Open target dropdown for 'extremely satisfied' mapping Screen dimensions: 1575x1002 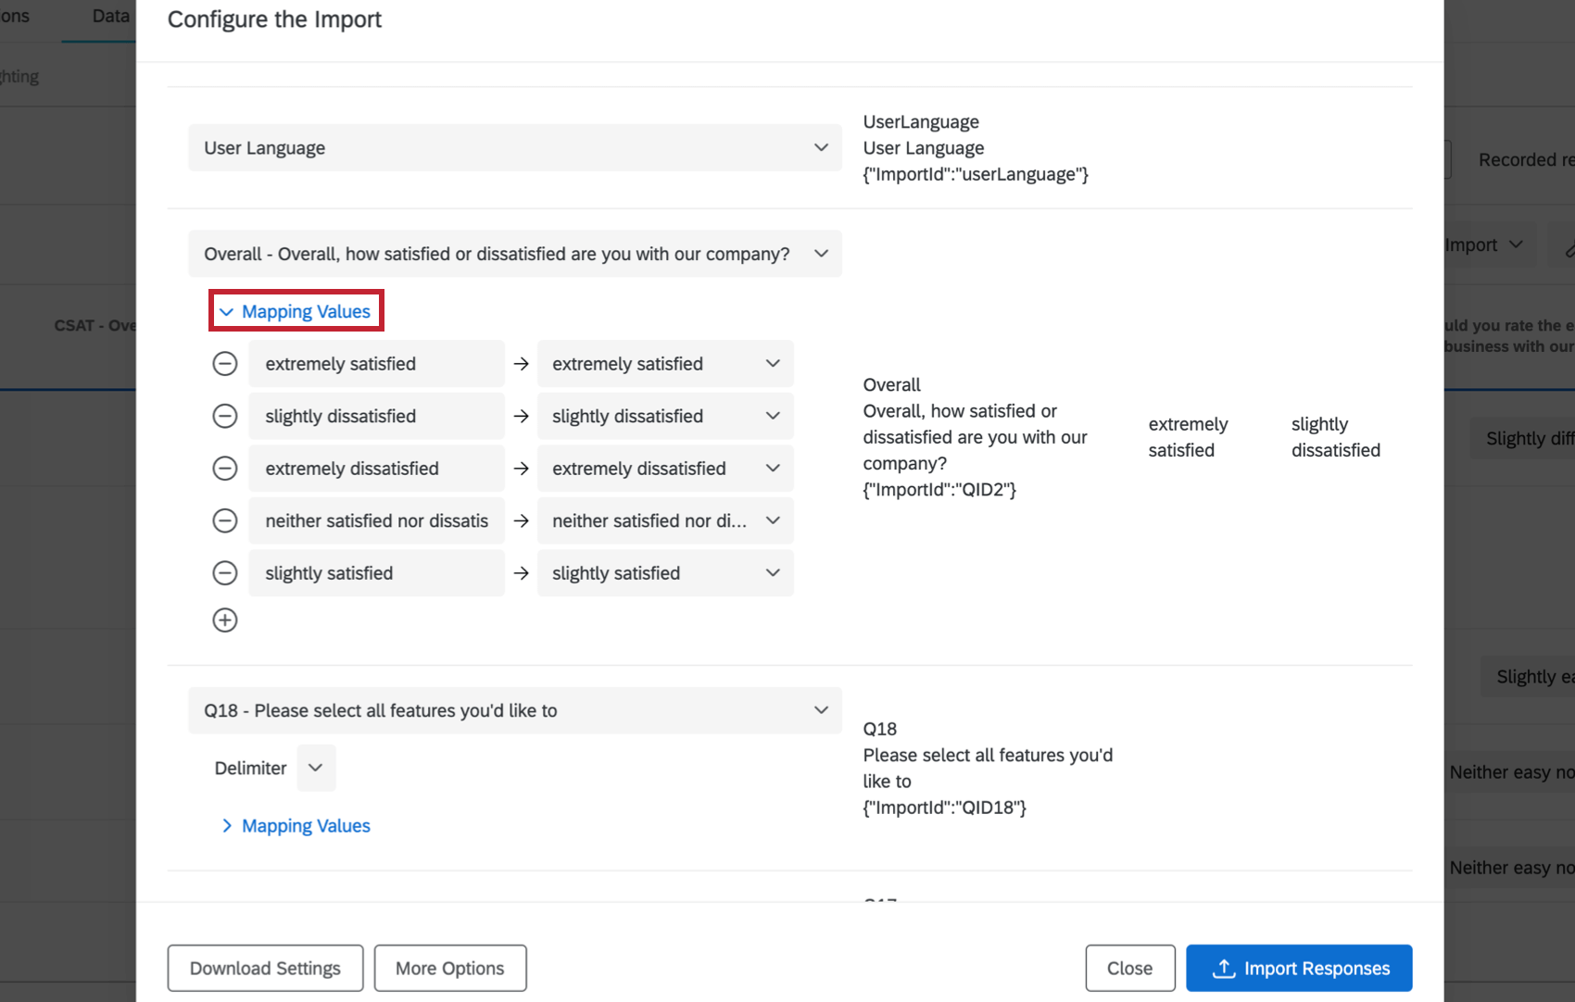pyautogui.click(x=773, y=363)
